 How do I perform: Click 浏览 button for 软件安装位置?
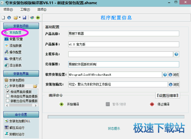click(x=174, y=75)
